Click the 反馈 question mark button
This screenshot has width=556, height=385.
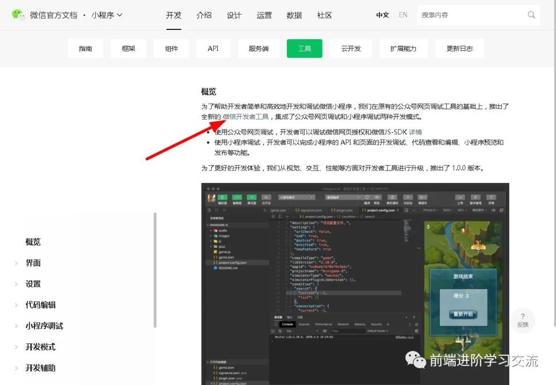[523, 320]
